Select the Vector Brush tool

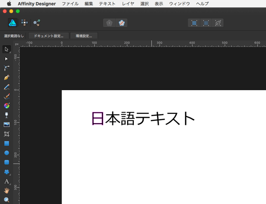pos(7,96)
